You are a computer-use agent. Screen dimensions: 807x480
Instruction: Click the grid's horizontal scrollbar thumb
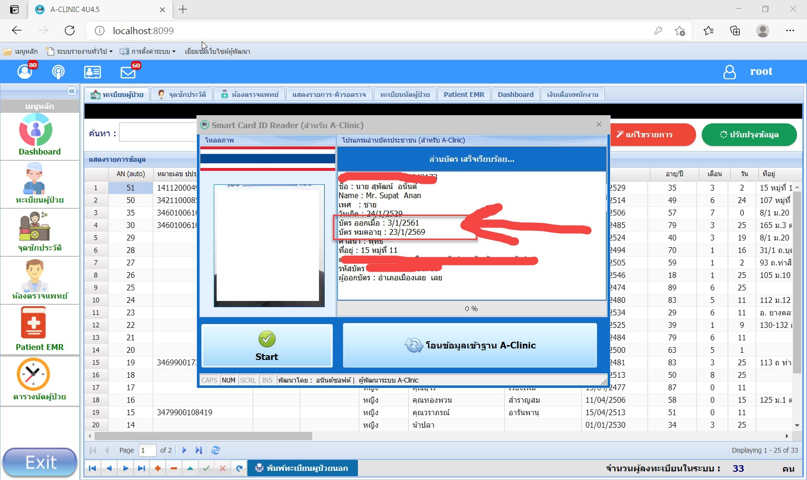coord(203,436)
